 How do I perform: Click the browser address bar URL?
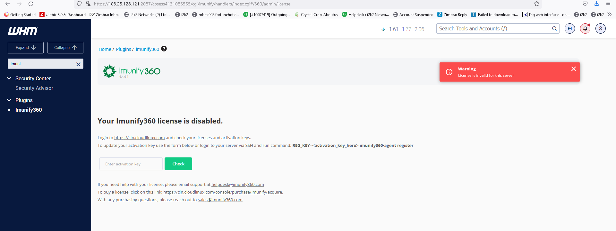pos(192,4)
